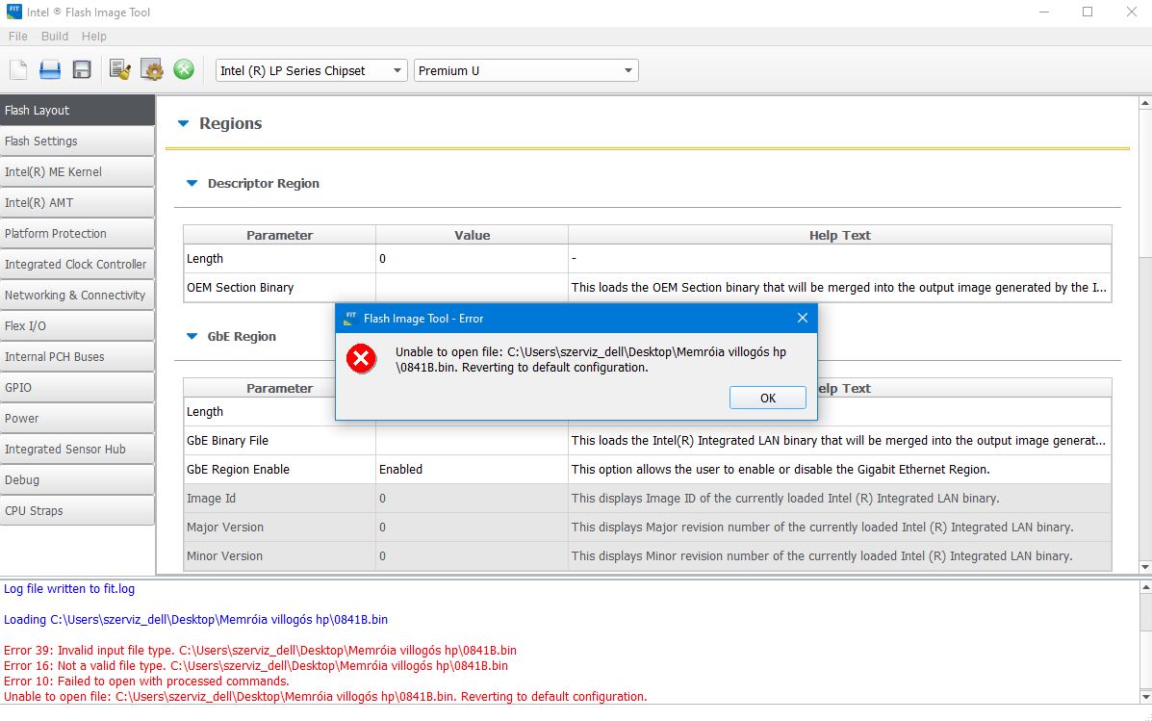The image size is (1152, 721).
Task: Click the green Build image icon
Action: 184,69
